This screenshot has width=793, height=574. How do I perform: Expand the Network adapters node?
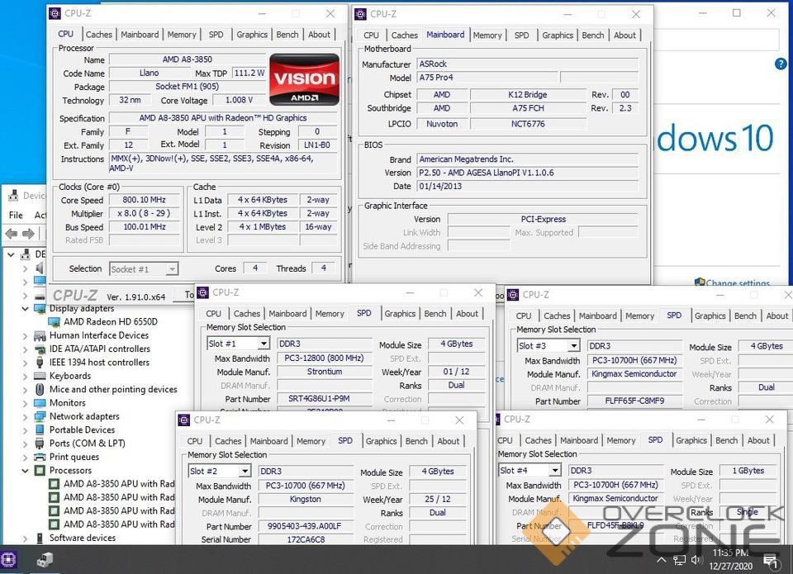point(25,417)
